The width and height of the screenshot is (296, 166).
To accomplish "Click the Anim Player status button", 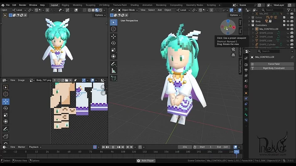I will pos(146,161).
